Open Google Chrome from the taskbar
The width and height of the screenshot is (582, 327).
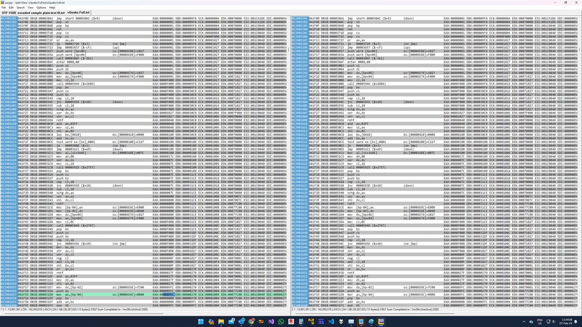point(251,321)
